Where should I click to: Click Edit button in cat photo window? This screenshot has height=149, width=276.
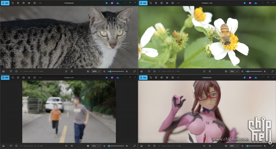tap(5, 3)
